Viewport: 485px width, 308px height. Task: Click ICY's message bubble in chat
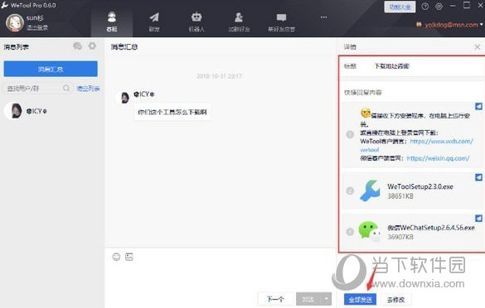tap(172, 112)
